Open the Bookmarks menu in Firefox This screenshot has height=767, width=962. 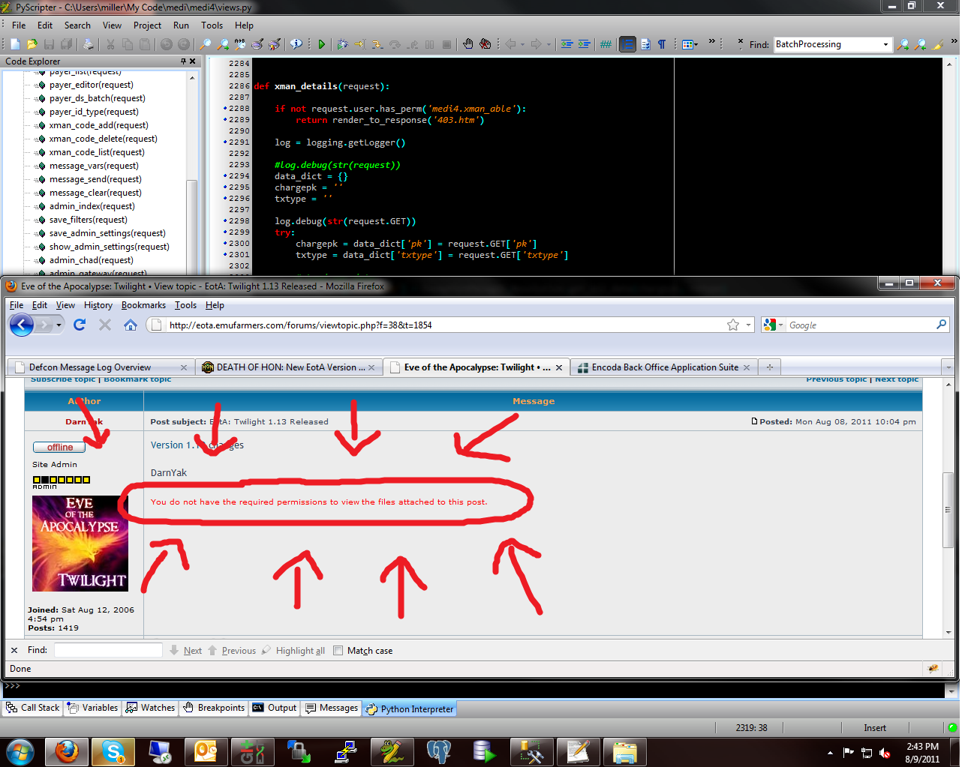click(x=143, y=305)
